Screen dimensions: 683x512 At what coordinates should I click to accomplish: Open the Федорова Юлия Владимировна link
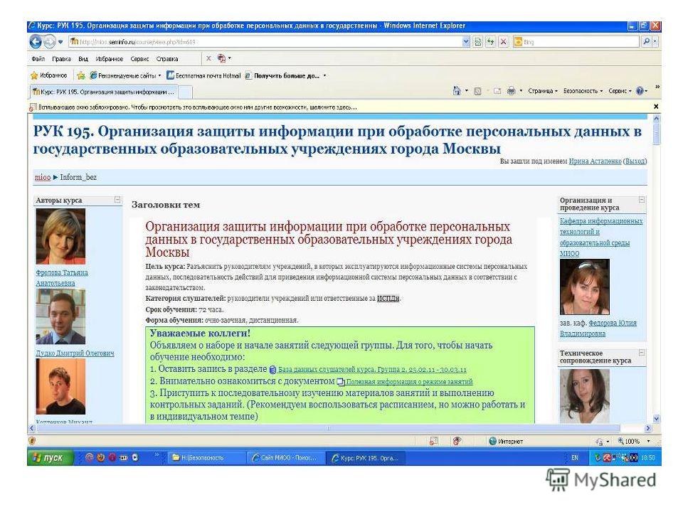[x=598, y=329]
